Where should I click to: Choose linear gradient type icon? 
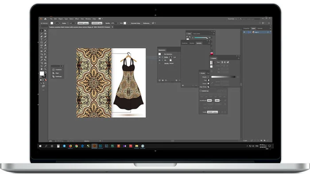click(222, 62)
